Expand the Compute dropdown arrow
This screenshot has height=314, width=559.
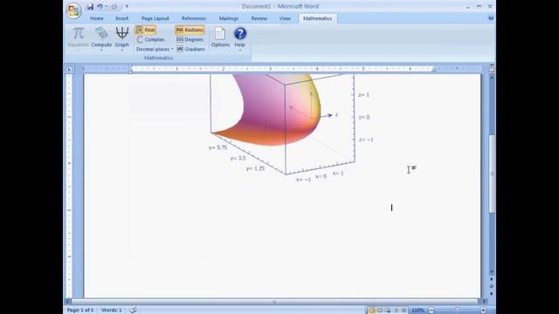tap(101, 51)
